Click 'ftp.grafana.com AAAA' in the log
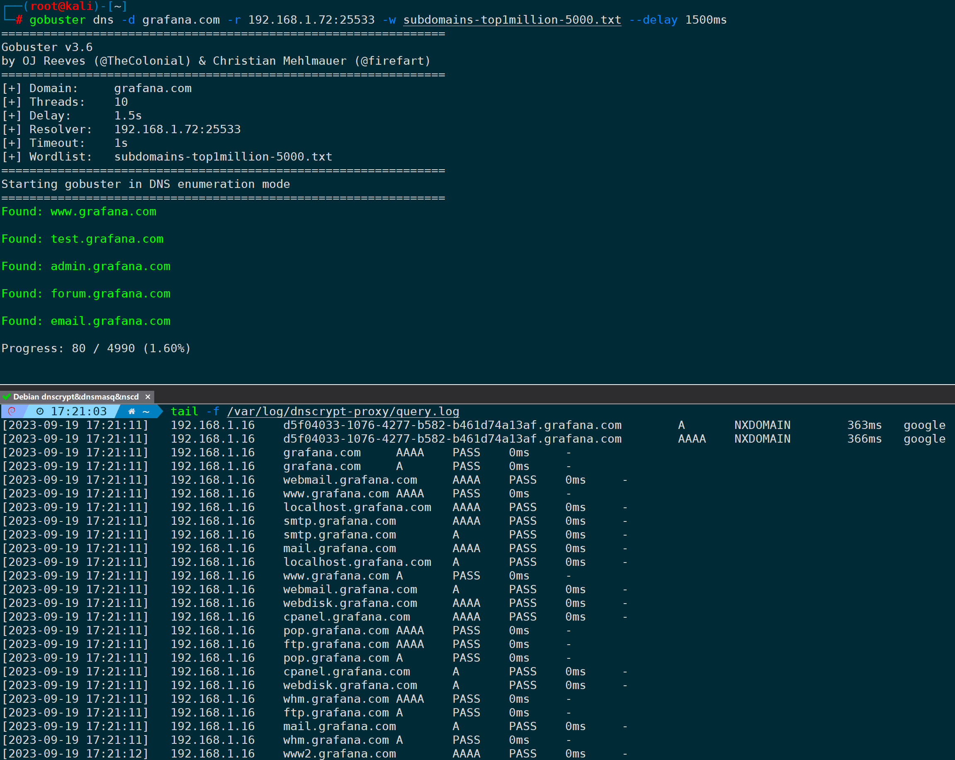 pos(354,644)
